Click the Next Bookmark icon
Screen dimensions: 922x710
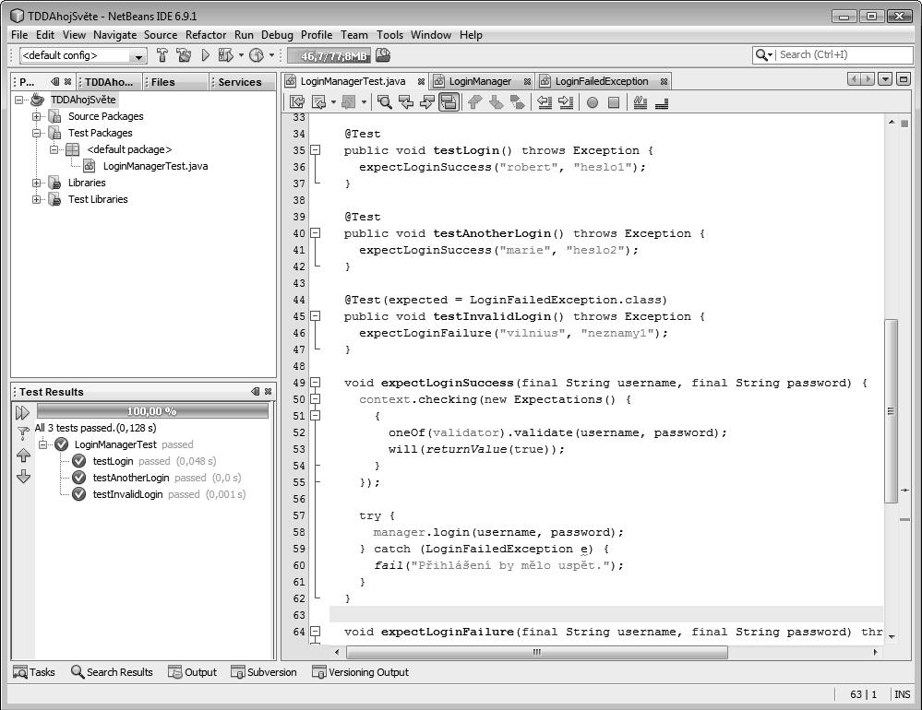[497, 102]
